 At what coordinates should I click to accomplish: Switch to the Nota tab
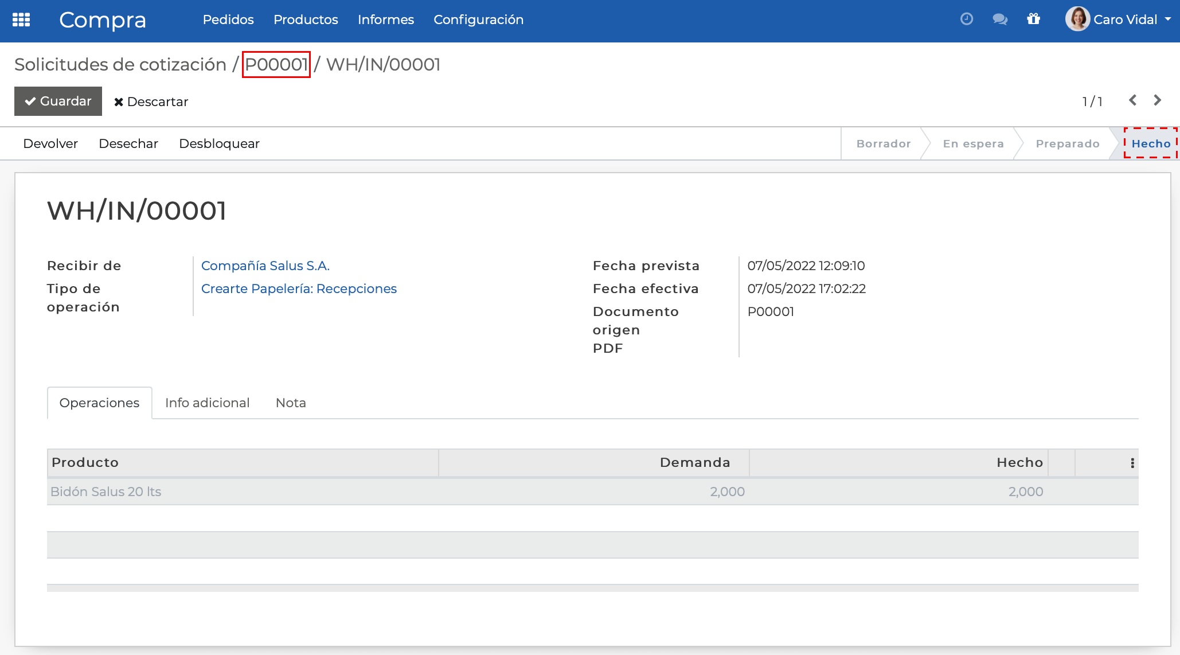(x=291, y=403)
